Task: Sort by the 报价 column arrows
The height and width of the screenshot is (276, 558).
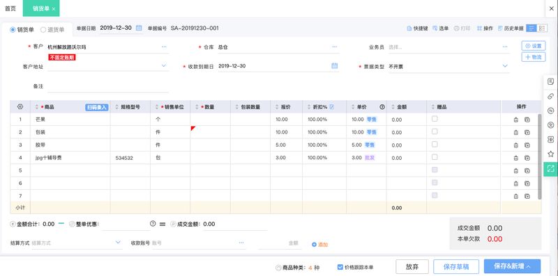Action: (x=277, y=107)
